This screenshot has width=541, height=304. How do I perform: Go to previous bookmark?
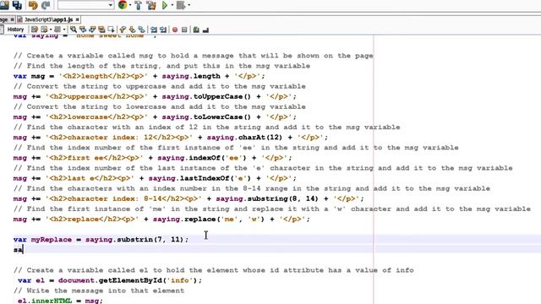[123, 30]
